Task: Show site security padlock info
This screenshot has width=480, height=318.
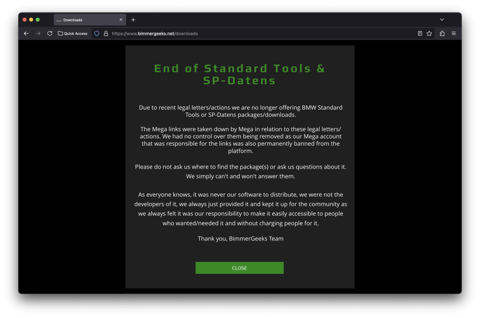Action: 106,34
